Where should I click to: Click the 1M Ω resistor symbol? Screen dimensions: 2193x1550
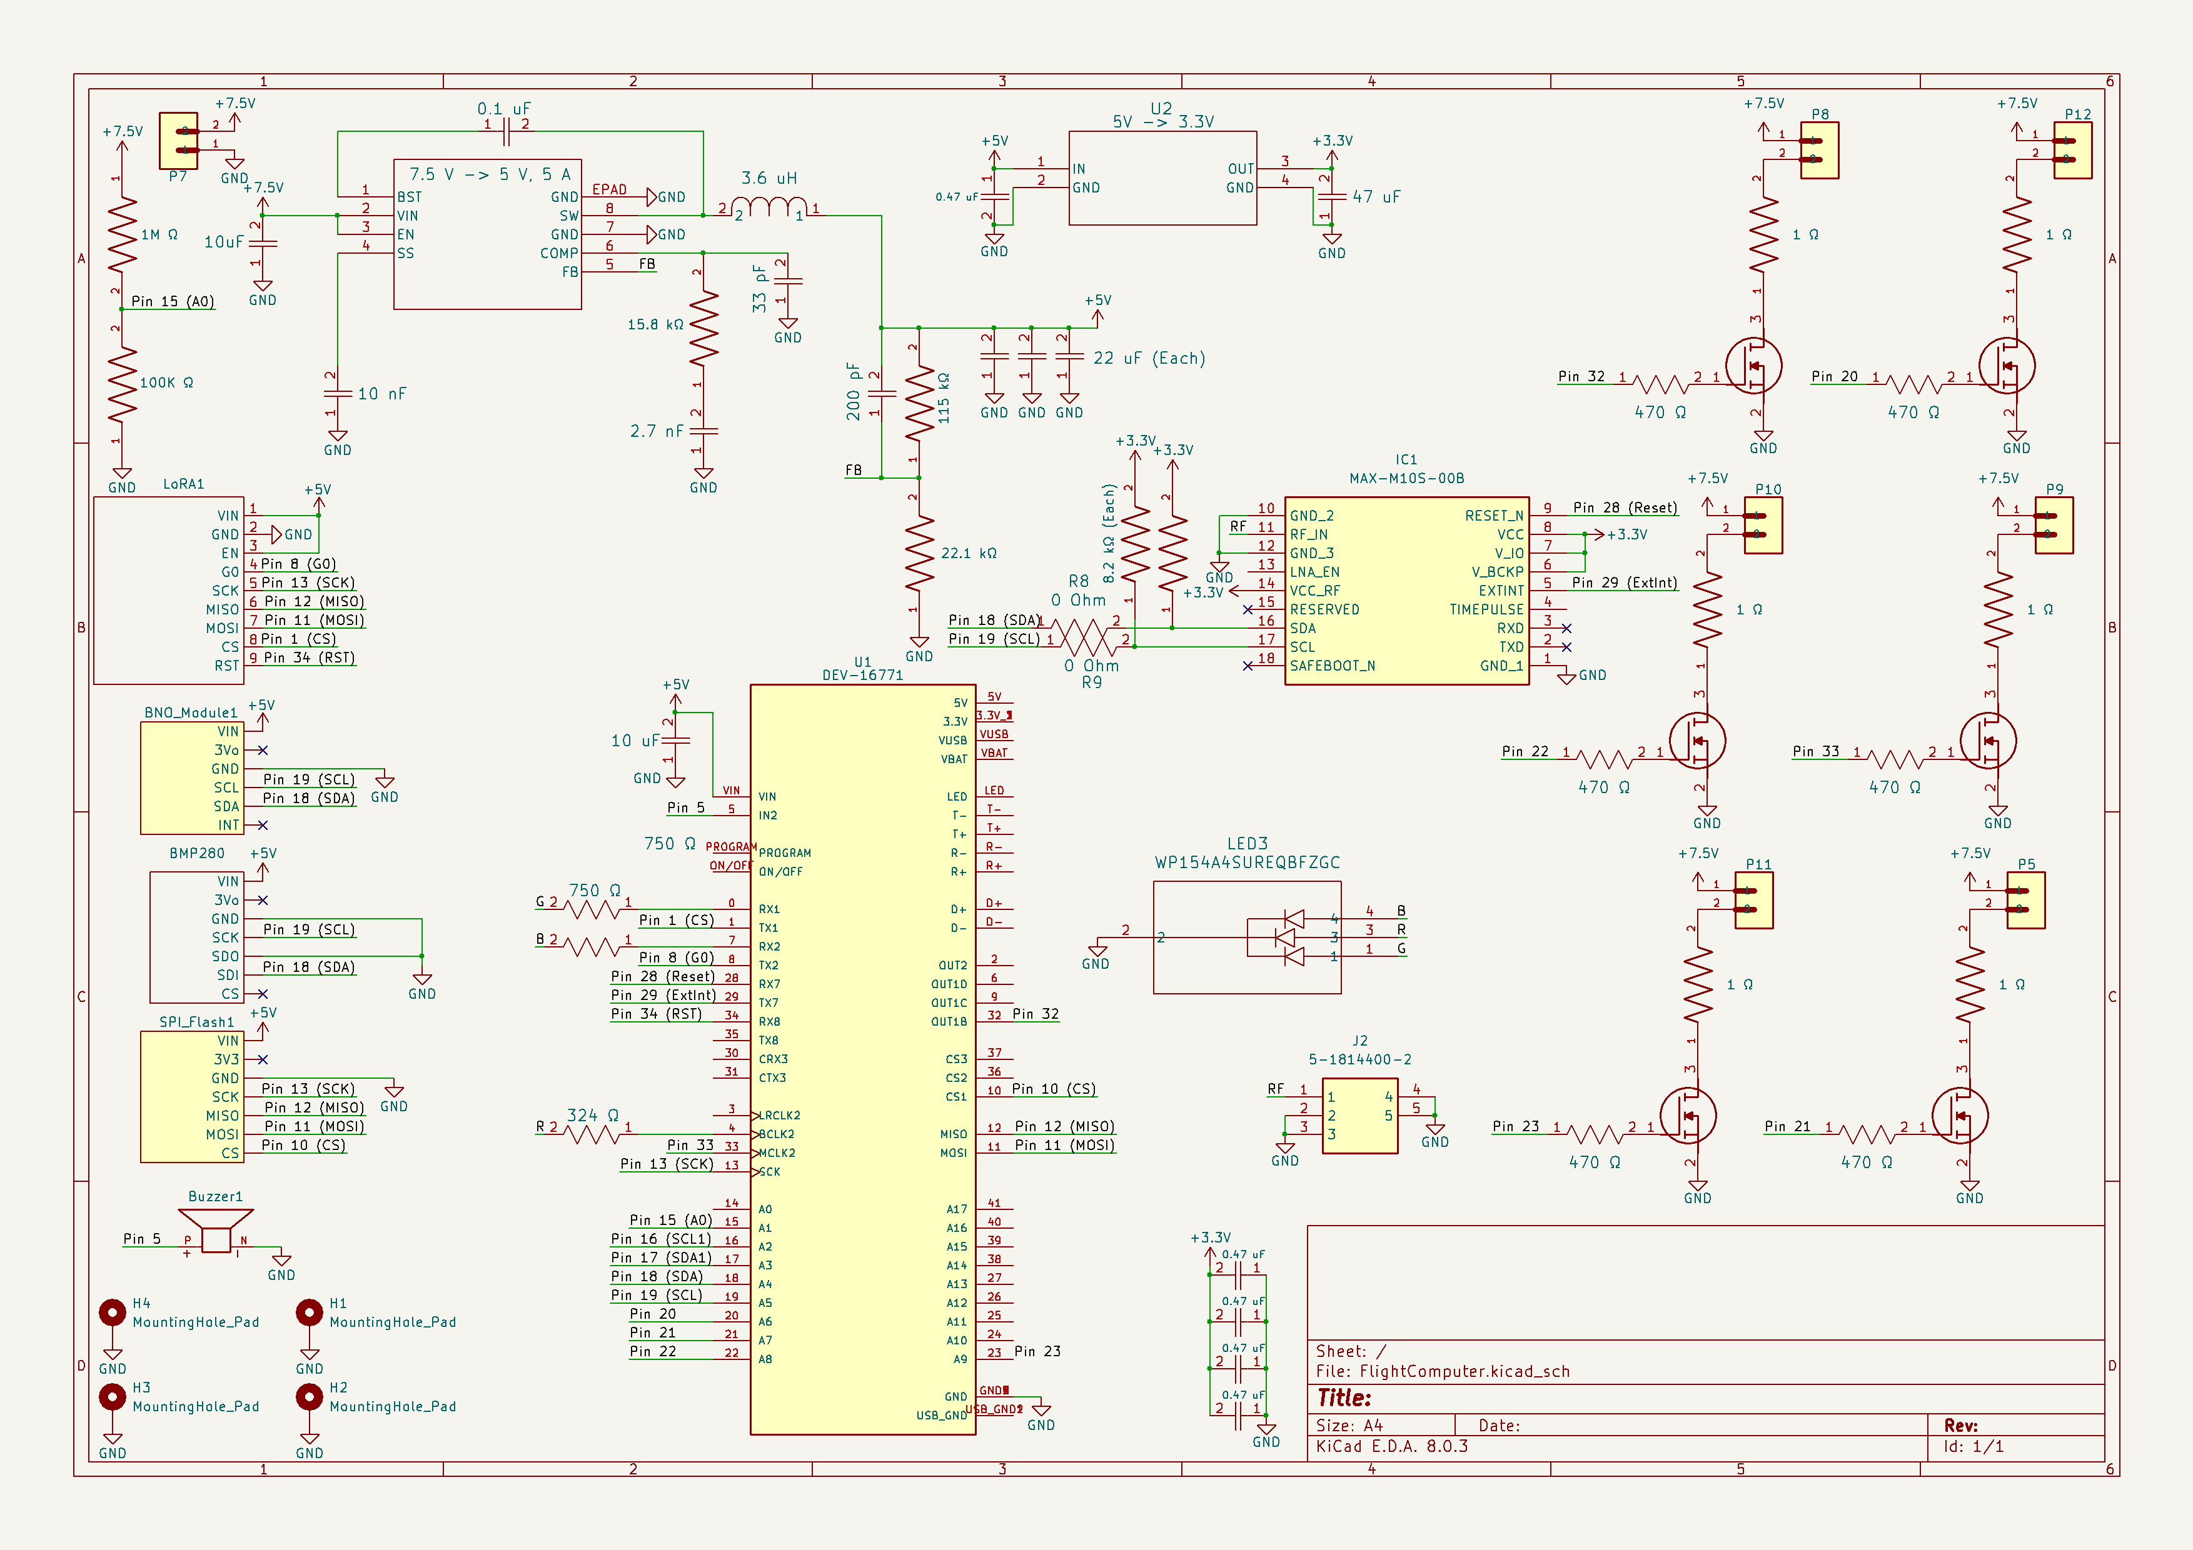(123, 235)
